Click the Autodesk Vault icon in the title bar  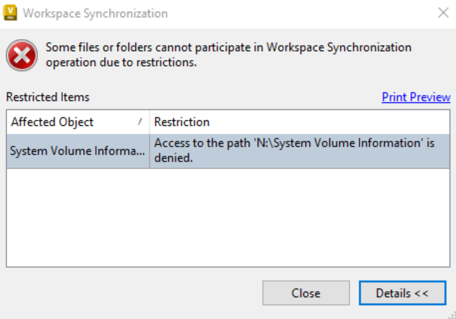coord(9,12)
